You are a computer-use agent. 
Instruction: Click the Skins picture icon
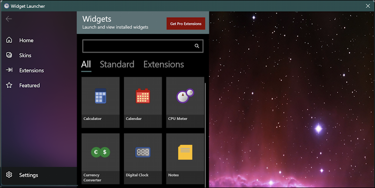(x=9, y=55)
